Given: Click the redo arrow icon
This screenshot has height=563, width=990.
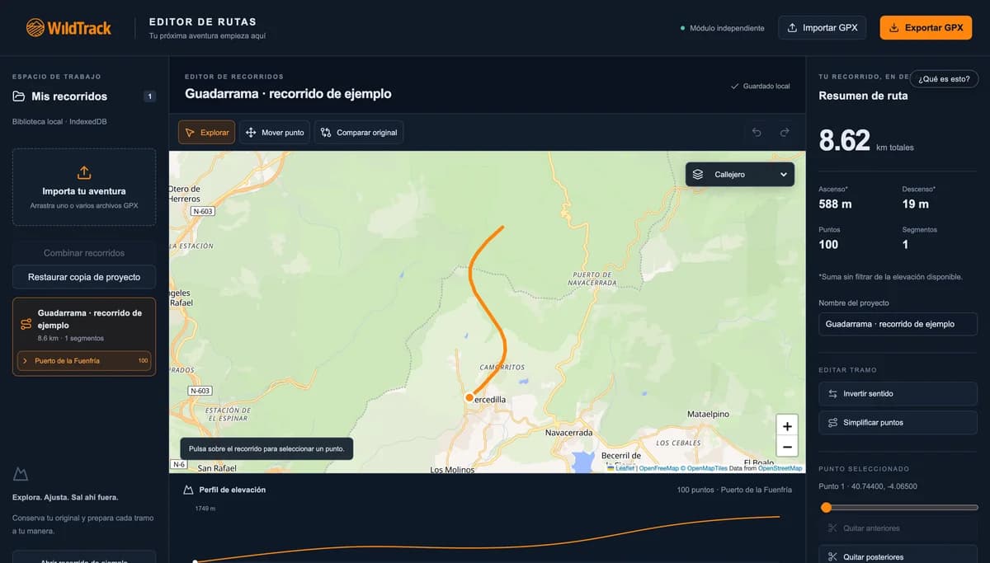Looking at the screenshot, I should 785,133.
